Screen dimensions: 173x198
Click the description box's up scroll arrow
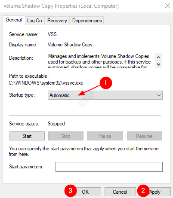click(158, 57)
